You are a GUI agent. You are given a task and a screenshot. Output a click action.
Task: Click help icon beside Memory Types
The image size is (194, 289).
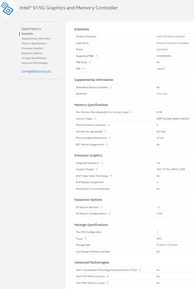click(95, 119)
